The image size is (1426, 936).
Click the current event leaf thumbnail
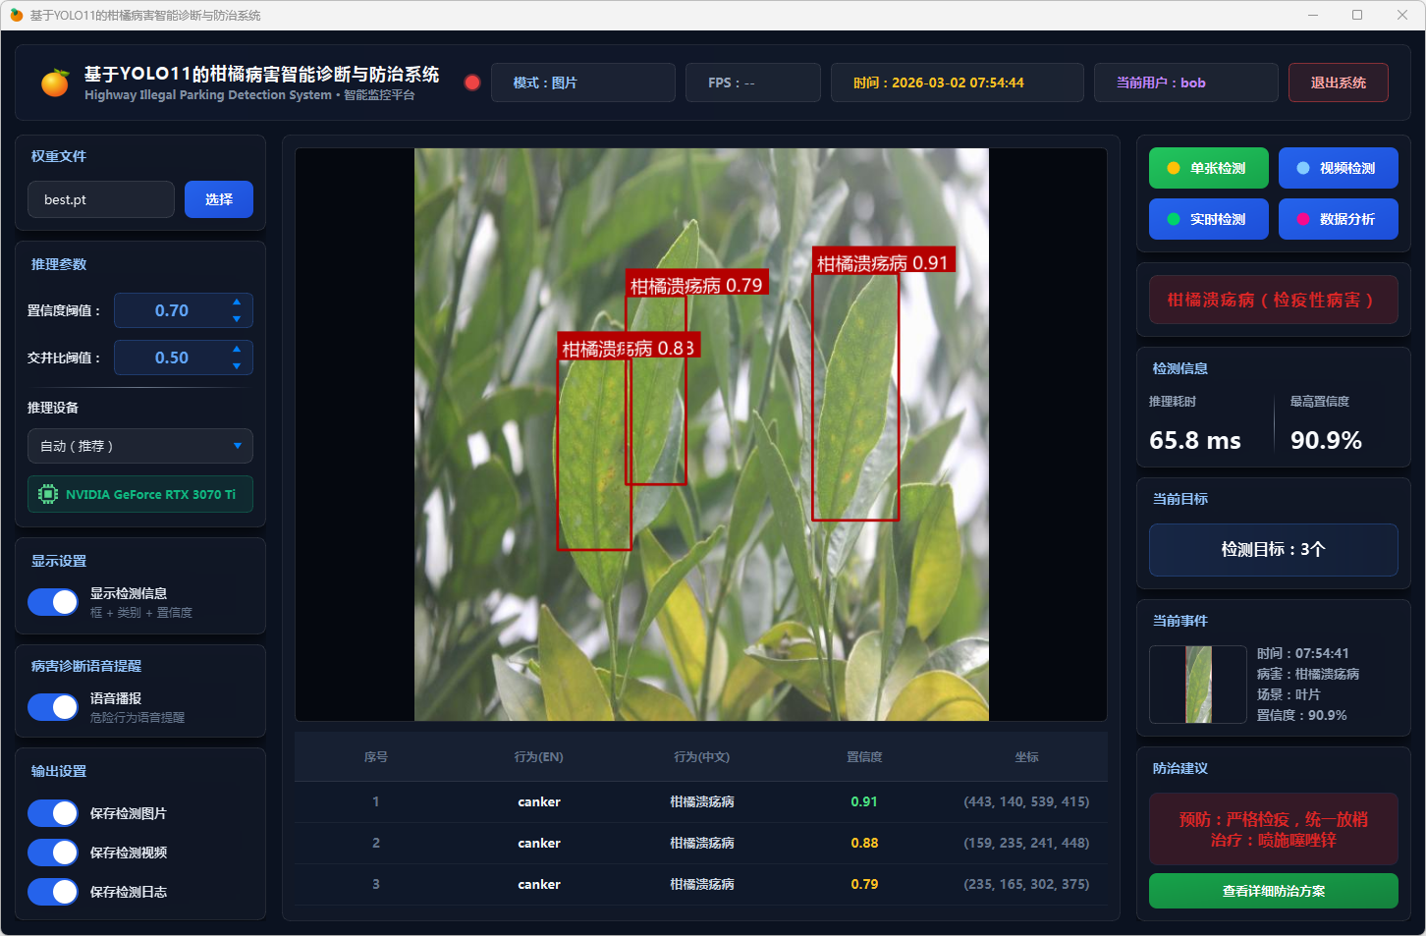(1197, 685)
